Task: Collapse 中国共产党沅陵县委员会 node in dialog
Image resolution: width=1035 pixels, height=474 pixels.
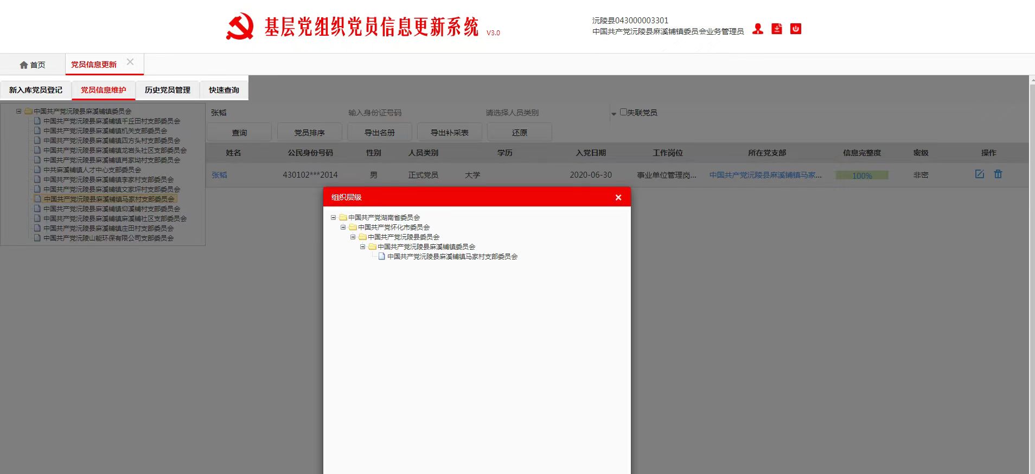Action: click(x=353, y=237)
